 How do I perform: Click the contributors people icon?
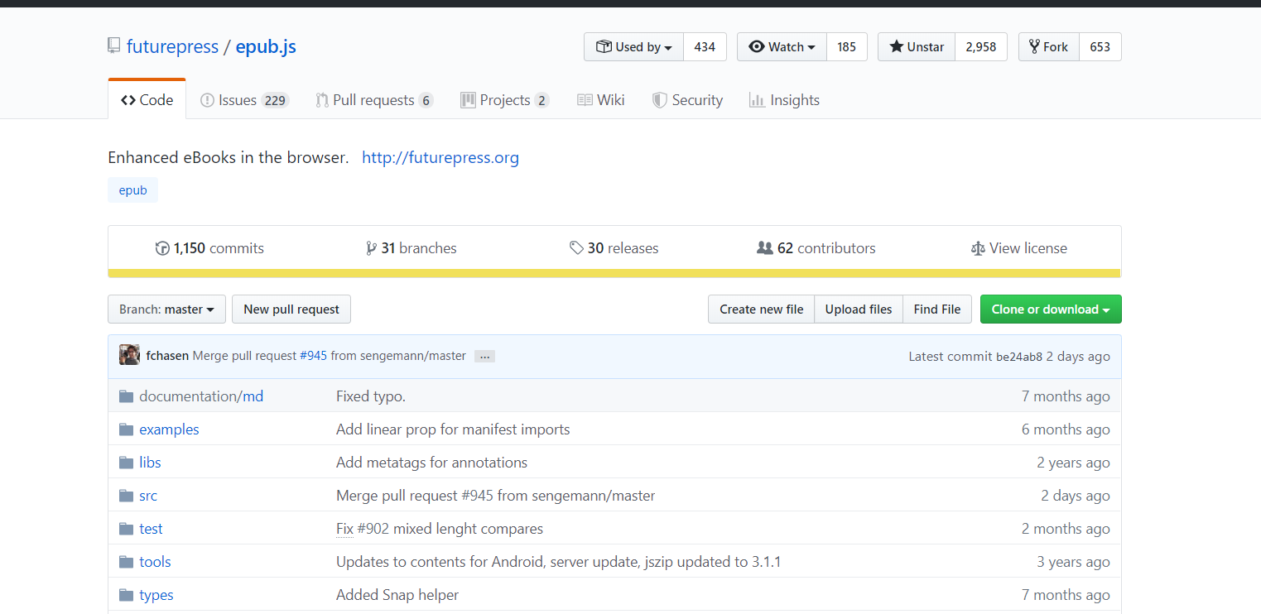[765, 248]
